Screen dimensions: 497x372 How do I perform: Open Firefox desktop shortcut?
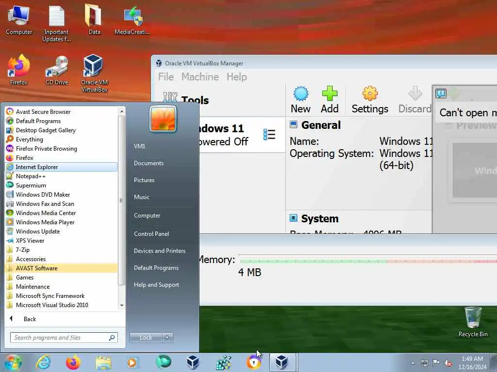[19, 70]
